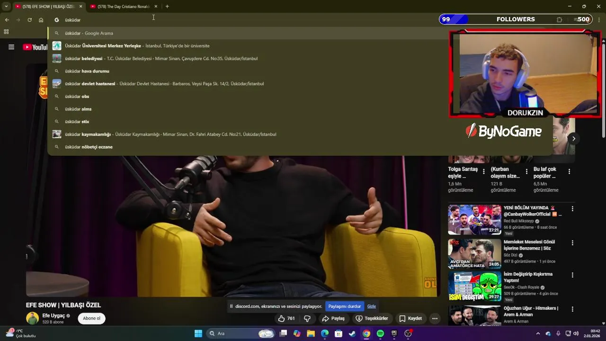Like the video with 761 likes
Screen dimensions: 606x341
click(x=286, y=318)
